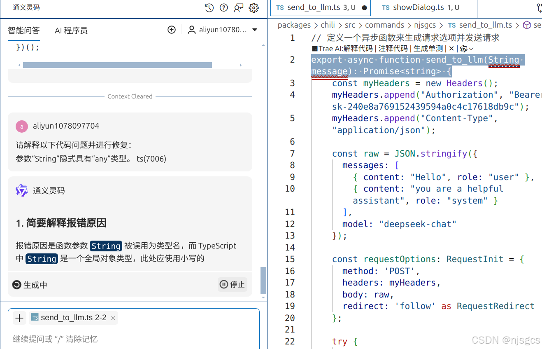Click the 通义灵码 assistant logo in reply

coord(22,190)
